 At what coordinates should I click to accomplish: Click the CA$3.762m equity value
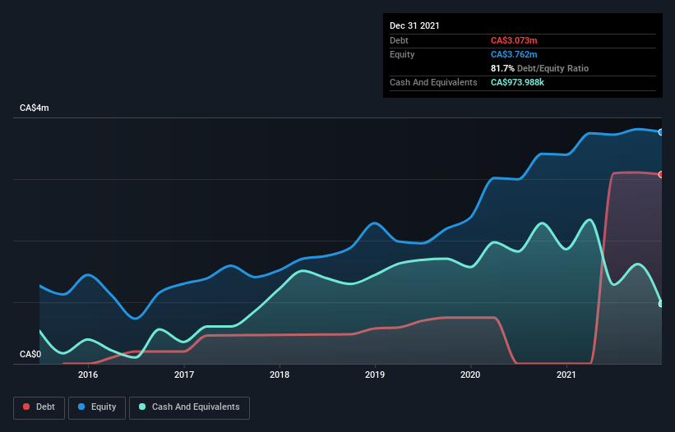pyautogui.click(x=514, y=54)
